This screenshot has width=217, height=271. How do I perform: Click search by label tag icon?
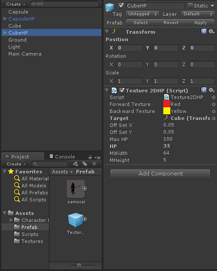pos(85,164)
